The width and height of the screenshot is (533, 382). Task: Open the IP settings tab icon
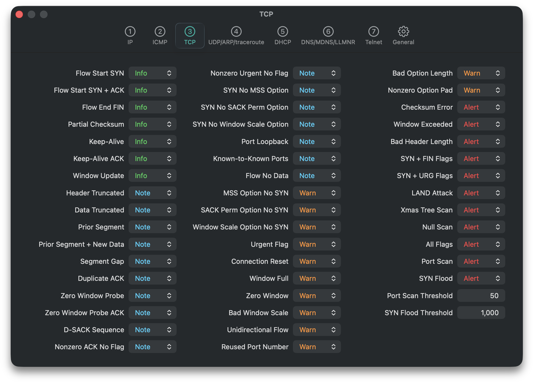click(130, 32)
